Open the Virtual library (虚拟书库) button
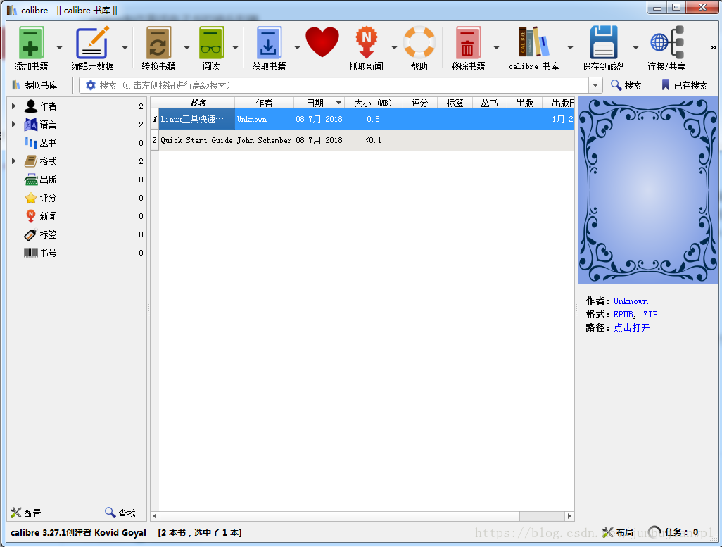The image size is (722, 547). tap(35, 85)
